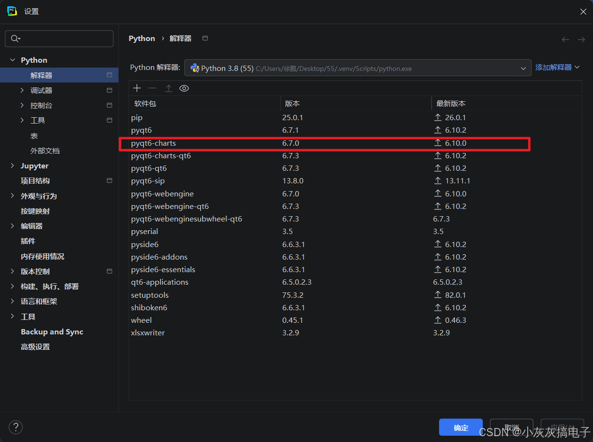Viewport: 593px width, 442px height.
Task: Select the pyqt6-webengine-qt6 package row
Action: tap(355, 206)
